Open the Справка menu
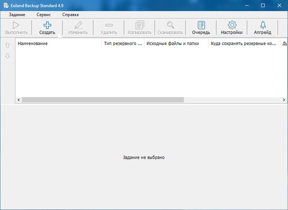Screen dimensions: 288x210 [71, 14]
